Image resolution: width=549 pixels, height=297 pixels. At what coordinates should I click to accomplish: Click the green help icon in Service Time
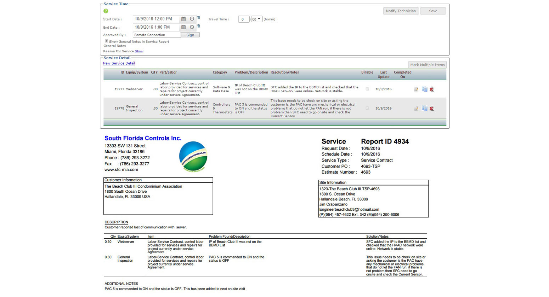click(x=105, y=11)
